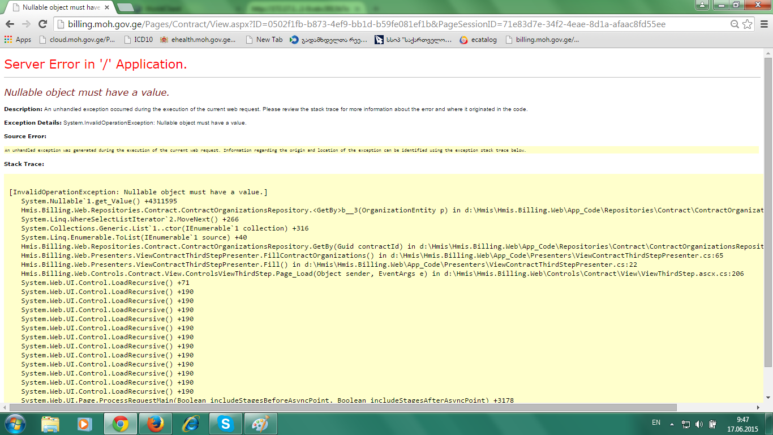773x435 pixels.
Task: Open Internet Explorer from the taskbar
Action: pyautogui.click(x=190, y=424)
